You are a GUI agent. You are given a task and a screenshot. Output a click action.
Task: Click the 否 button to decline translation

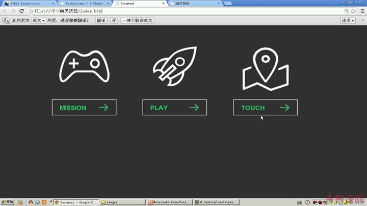point(114,20)
